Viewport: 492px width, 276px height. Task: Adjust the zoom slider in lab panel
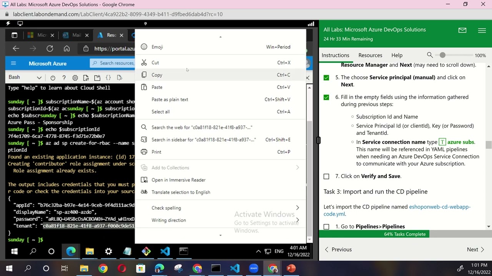point(442,55)
